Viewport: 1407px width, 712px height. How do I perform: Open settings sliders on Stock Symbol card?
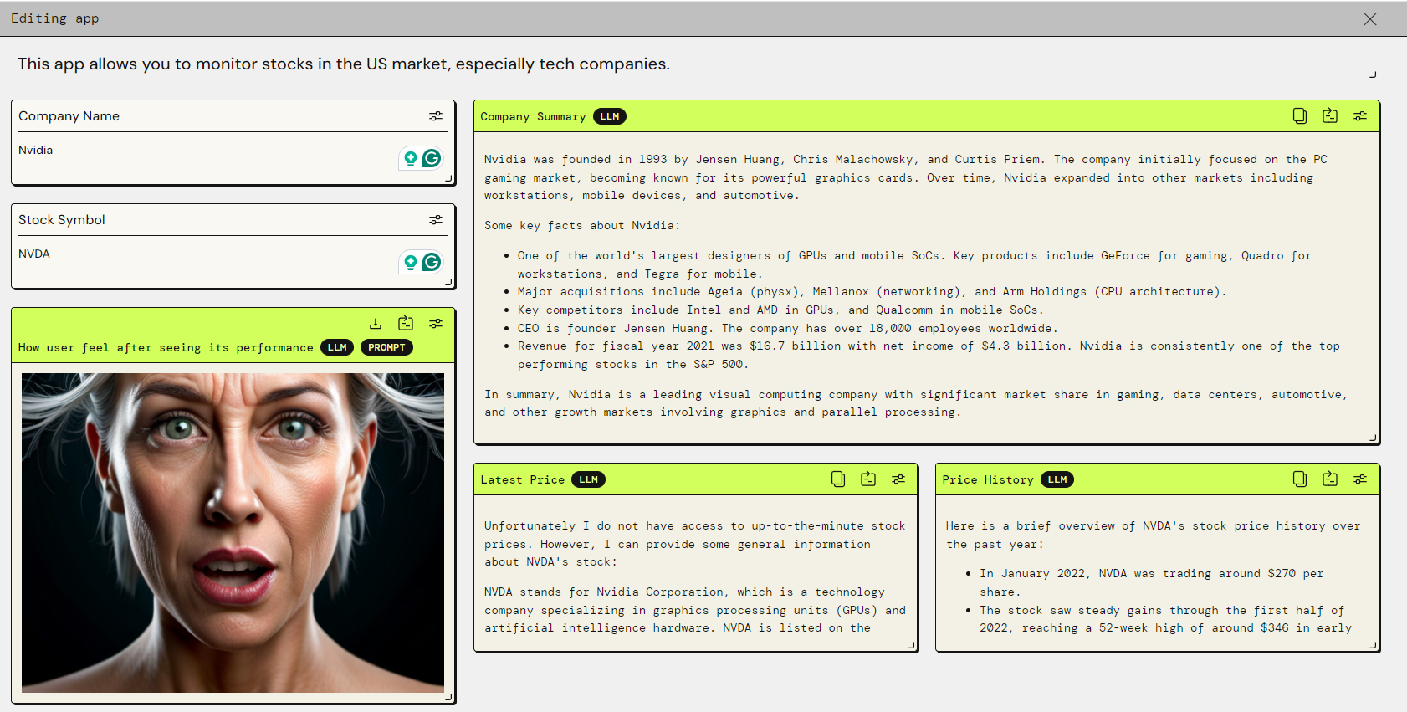coord(436,220)
